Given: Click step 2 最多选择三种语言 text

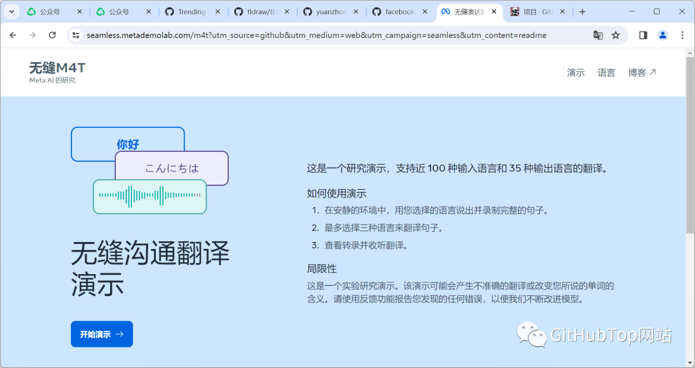Looking at the screenshot, I should click(x=384, y=228).
